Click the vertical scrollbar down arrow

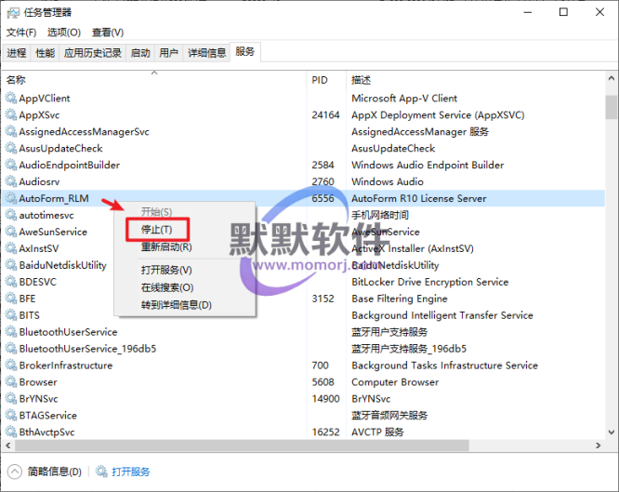click(611, 432)
